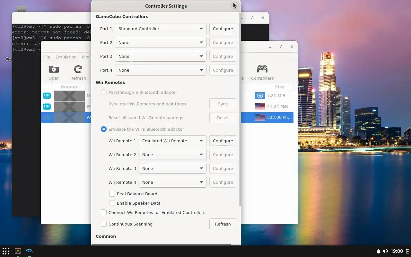Click the vertical scrollbar in Controller Settings
Viewport: 411px width, 257px height.
(x=240, y=109)
